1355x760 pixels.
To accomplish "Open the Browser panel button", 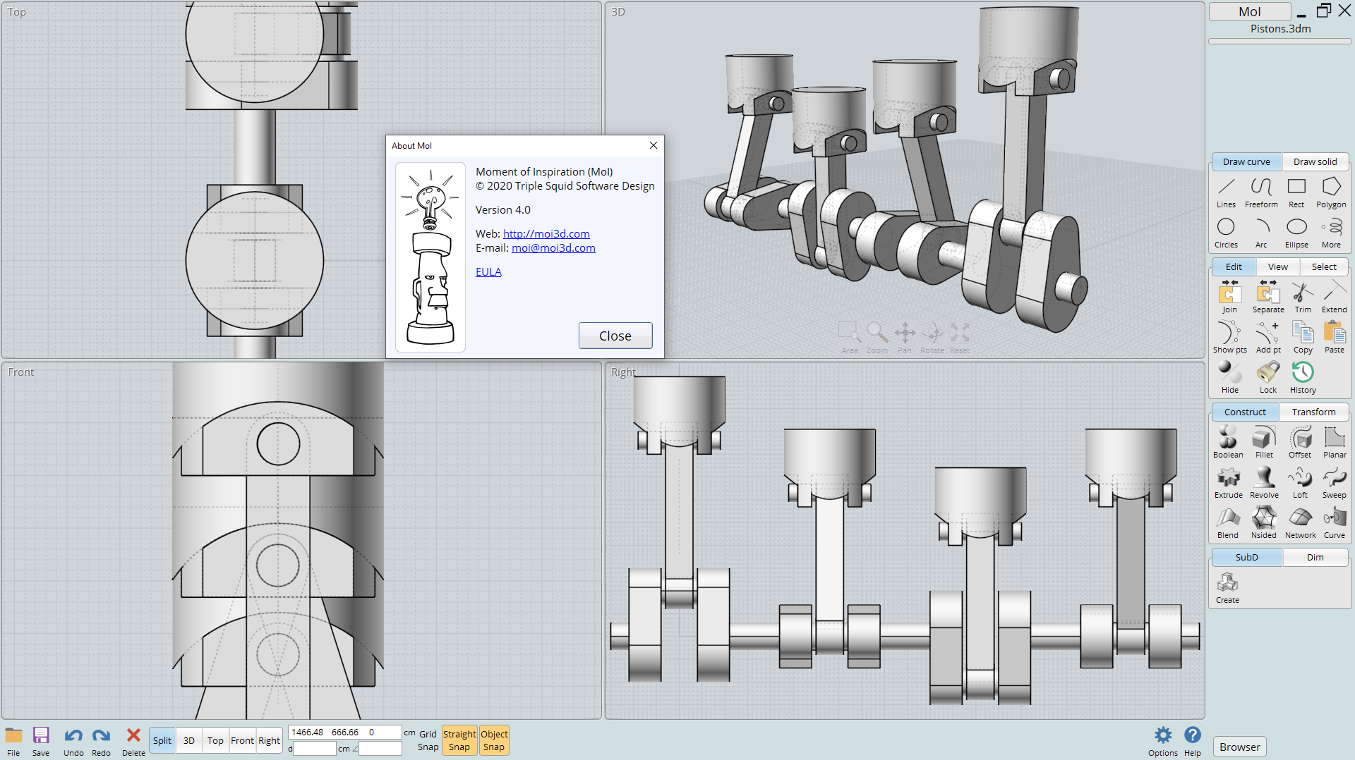I will point(1239,747).
